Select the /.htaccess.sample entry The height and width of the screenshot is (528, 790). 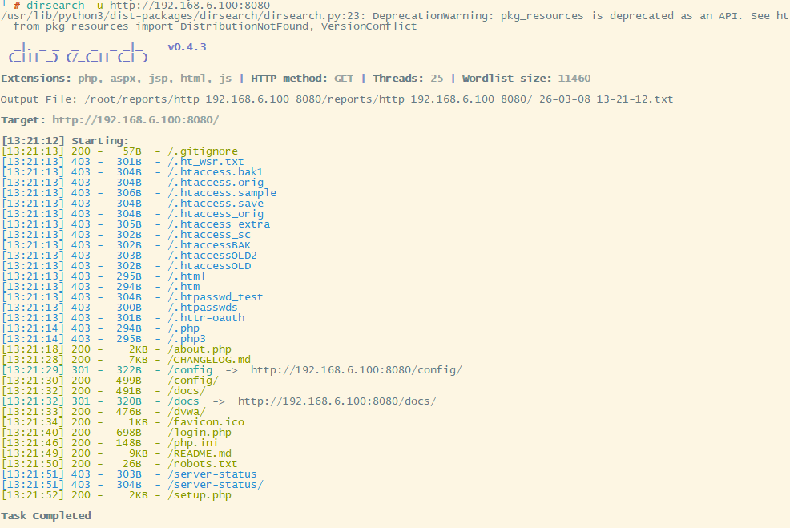pos(222,193)
